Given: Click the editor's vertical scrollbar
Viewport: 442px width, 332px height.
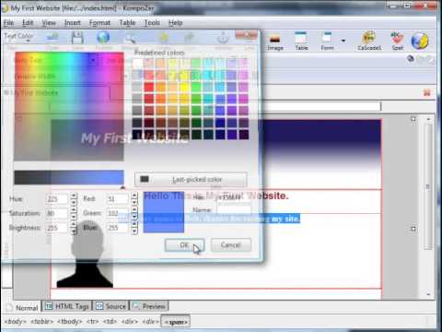Looking at the screenshot, I should pyautogui.click(x=428, y=187).
